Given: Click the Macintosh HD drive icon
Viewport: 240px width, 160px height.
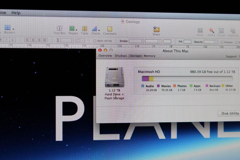Looking at the screenshot, I should tap(114, 77).
